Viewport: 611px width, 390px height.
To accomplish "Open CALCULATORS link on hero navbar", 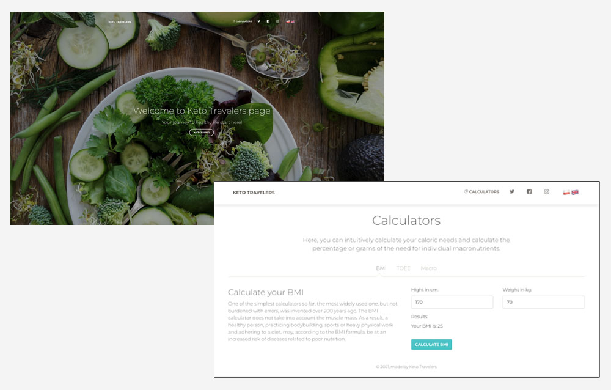I will [x=243, y=21].
